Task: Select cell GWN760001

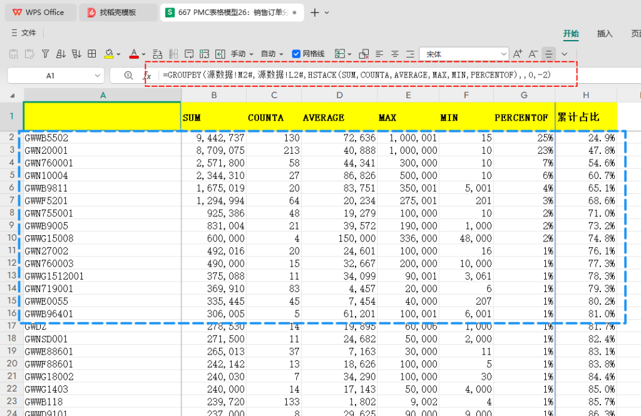Action: 103,163
